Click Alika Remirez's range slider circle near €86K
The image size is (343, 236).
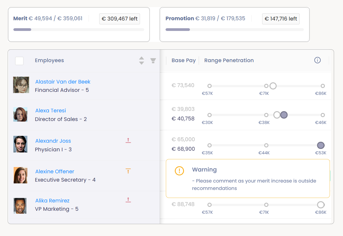coord(321,204)
